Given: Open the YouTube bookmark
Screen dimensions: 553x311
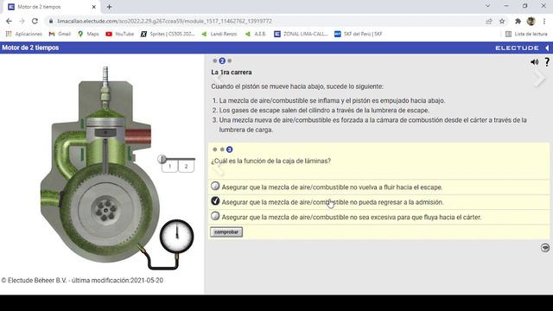Looking at the screenshot, I should tap(120, 34).
